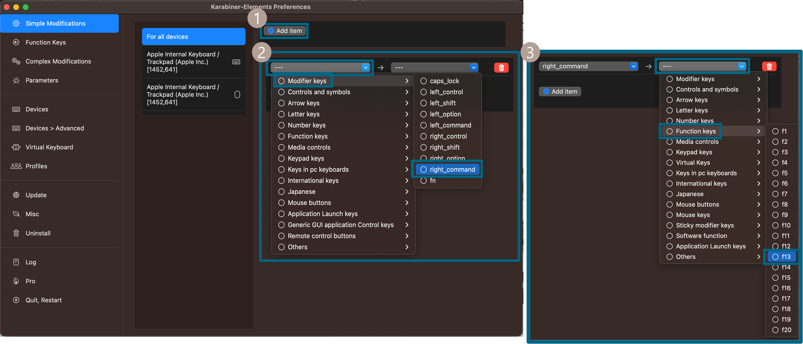Expand Modifier keys submenu in left menu
This screenshot has height=344, width=803.
pyautogui.click(x=343, y=81)
